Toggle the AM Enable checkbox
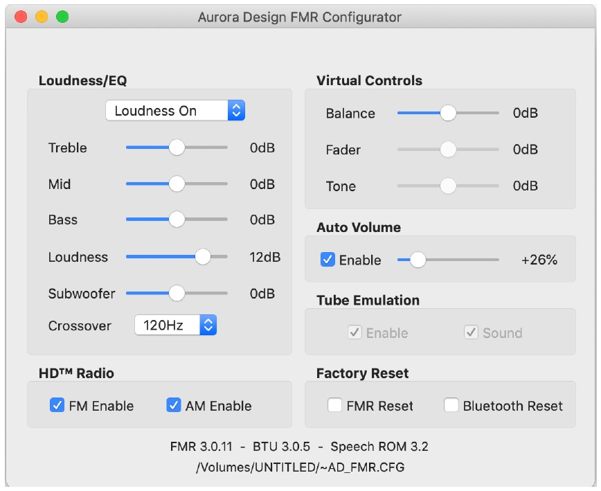This screenshot has height=491, width=601. tap(174, 406)
